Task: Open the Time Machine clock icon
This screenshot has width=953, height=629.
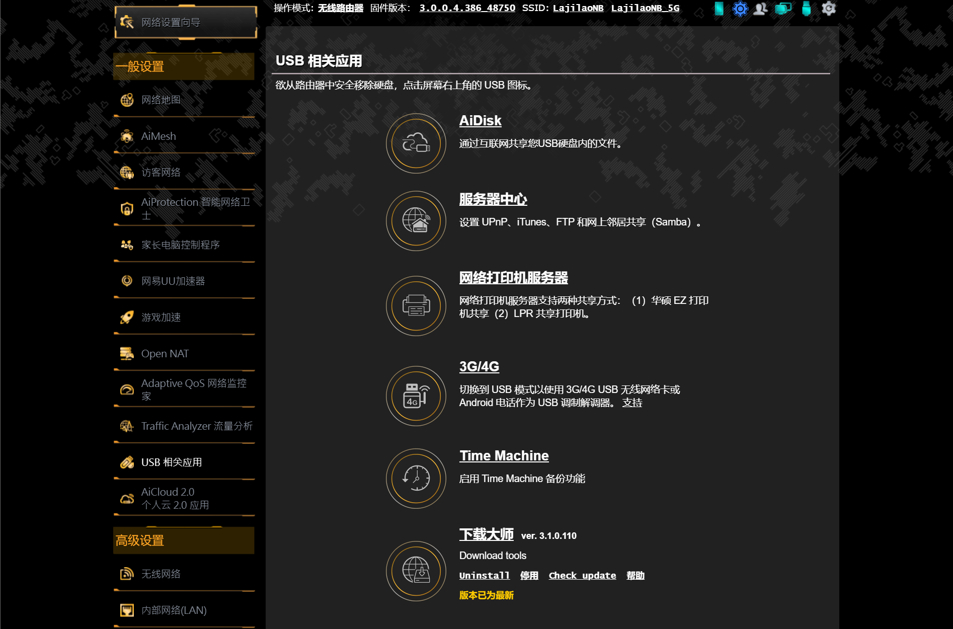Action: [x=416, y=478]
